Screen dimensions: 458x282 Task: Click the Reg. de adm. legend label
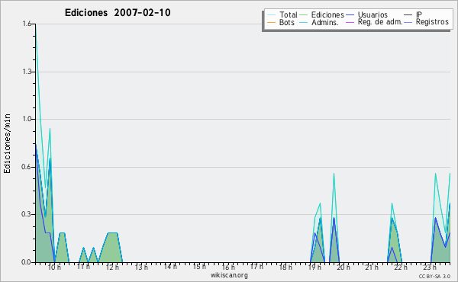click(x=380, y=22)
